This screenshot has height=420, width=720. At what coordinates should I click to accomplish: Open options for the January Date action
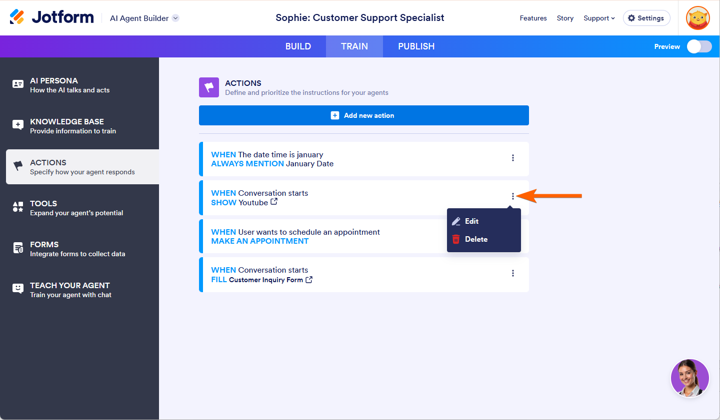[513, 158]
